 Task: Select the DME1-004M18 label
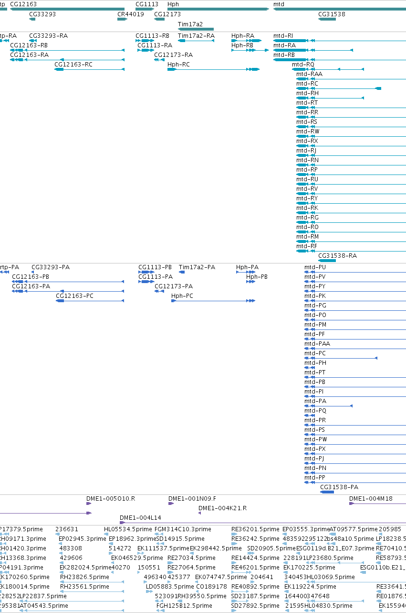click(371, 499)
